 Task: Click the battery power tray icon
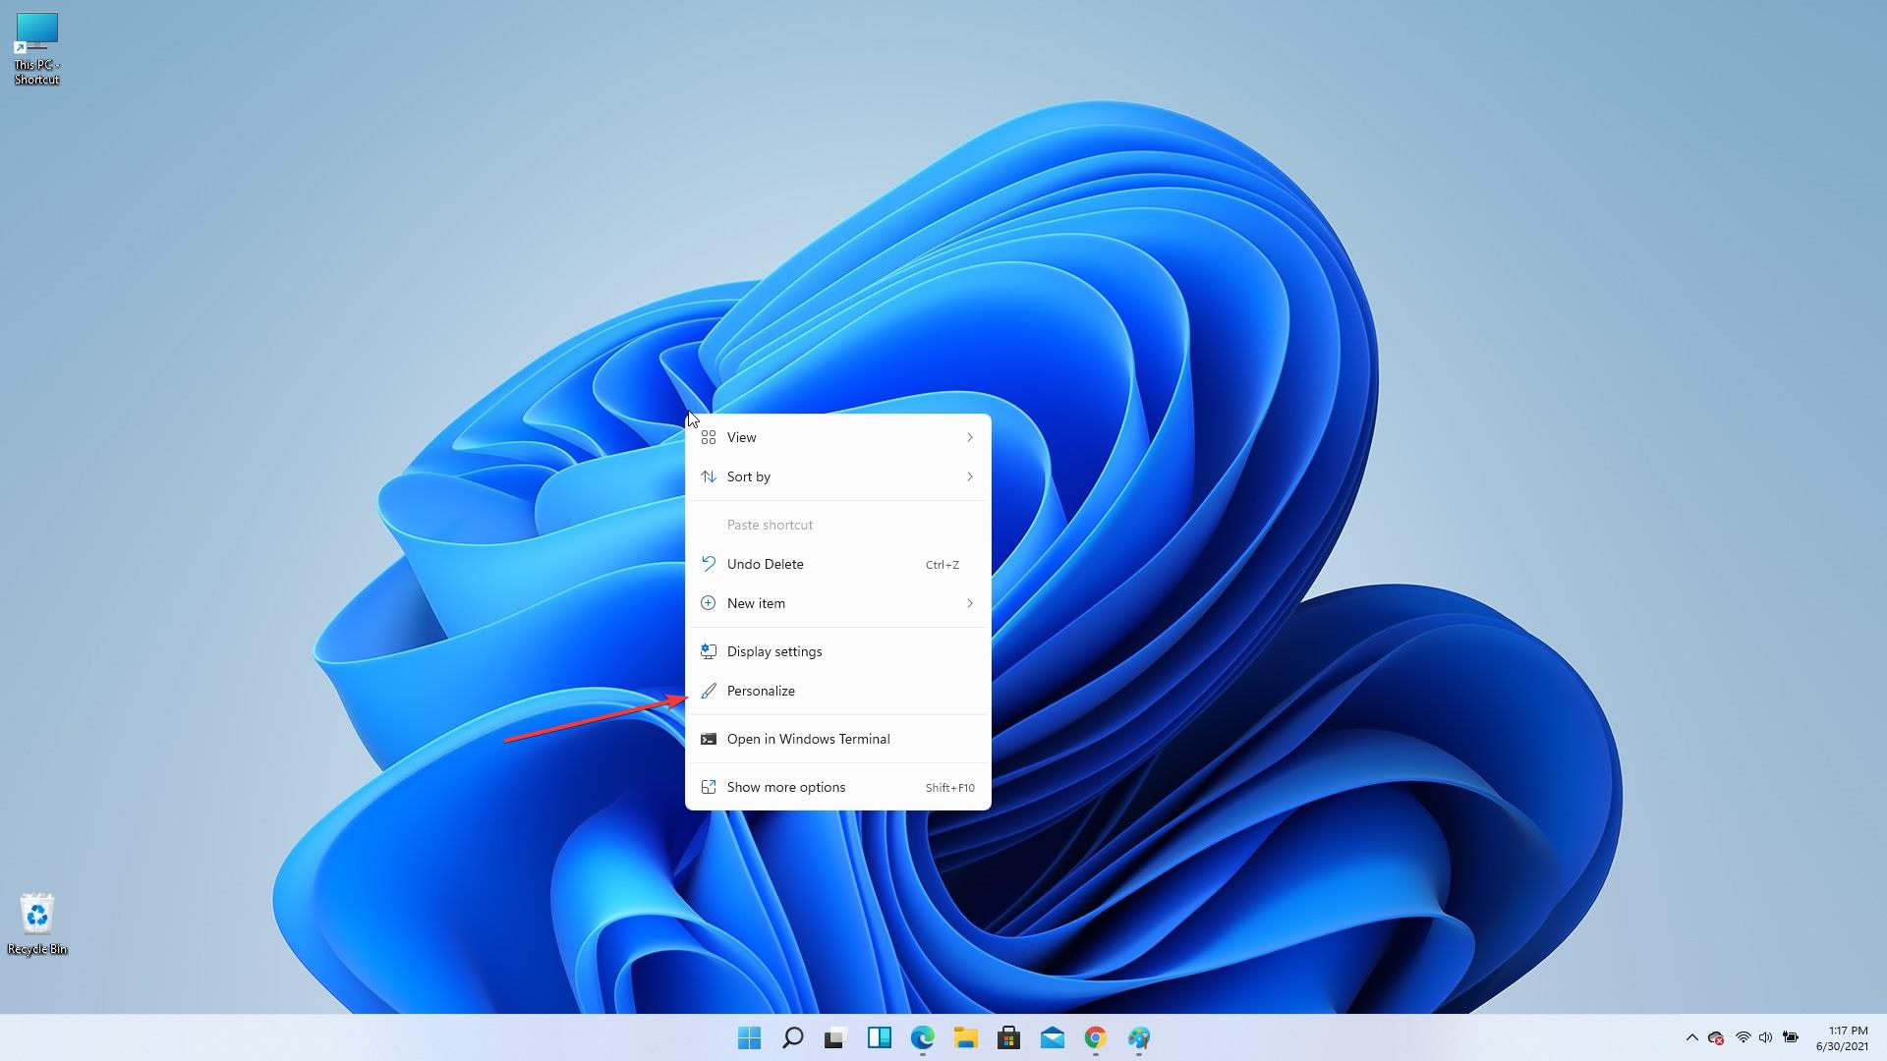(x=1791, y=1037)
